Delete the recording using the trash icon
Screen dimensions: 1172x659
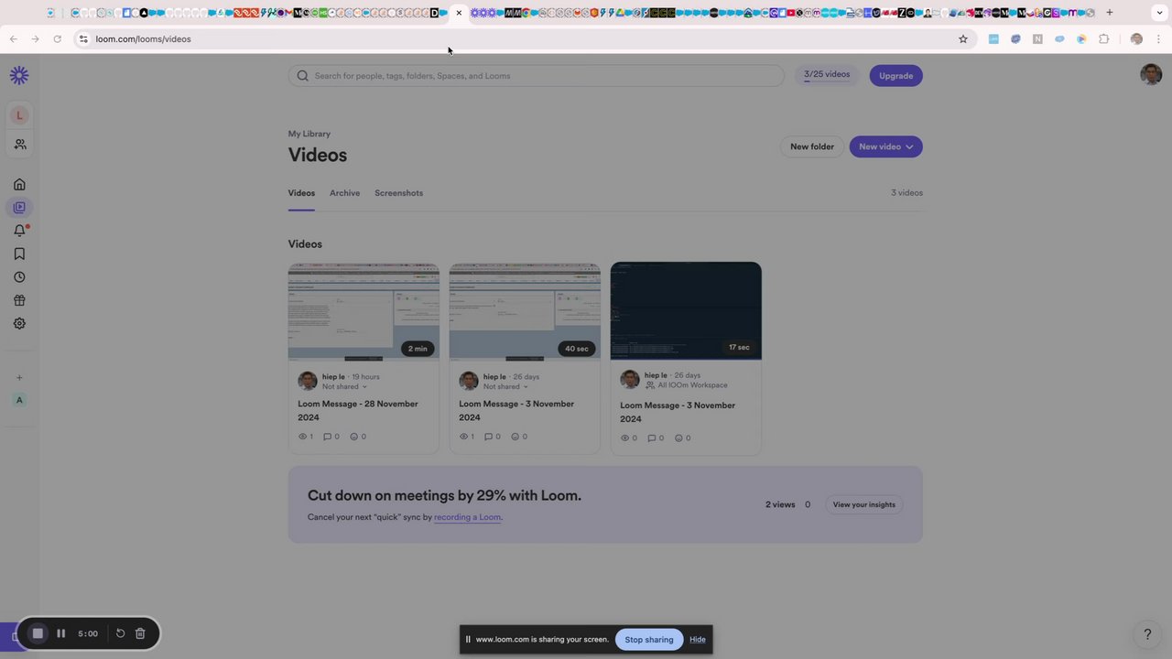coord(140,633)
